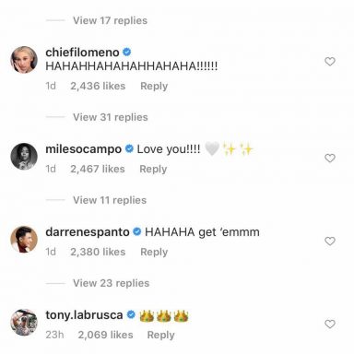Expand View 23 replies
Viewport: 354px width, 354px height.
tap(111, 283)
